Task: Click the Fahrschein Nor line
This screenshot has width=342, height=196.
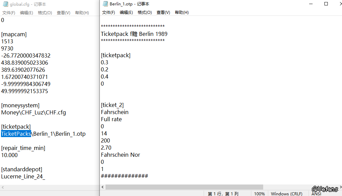Action: point(120,155)
